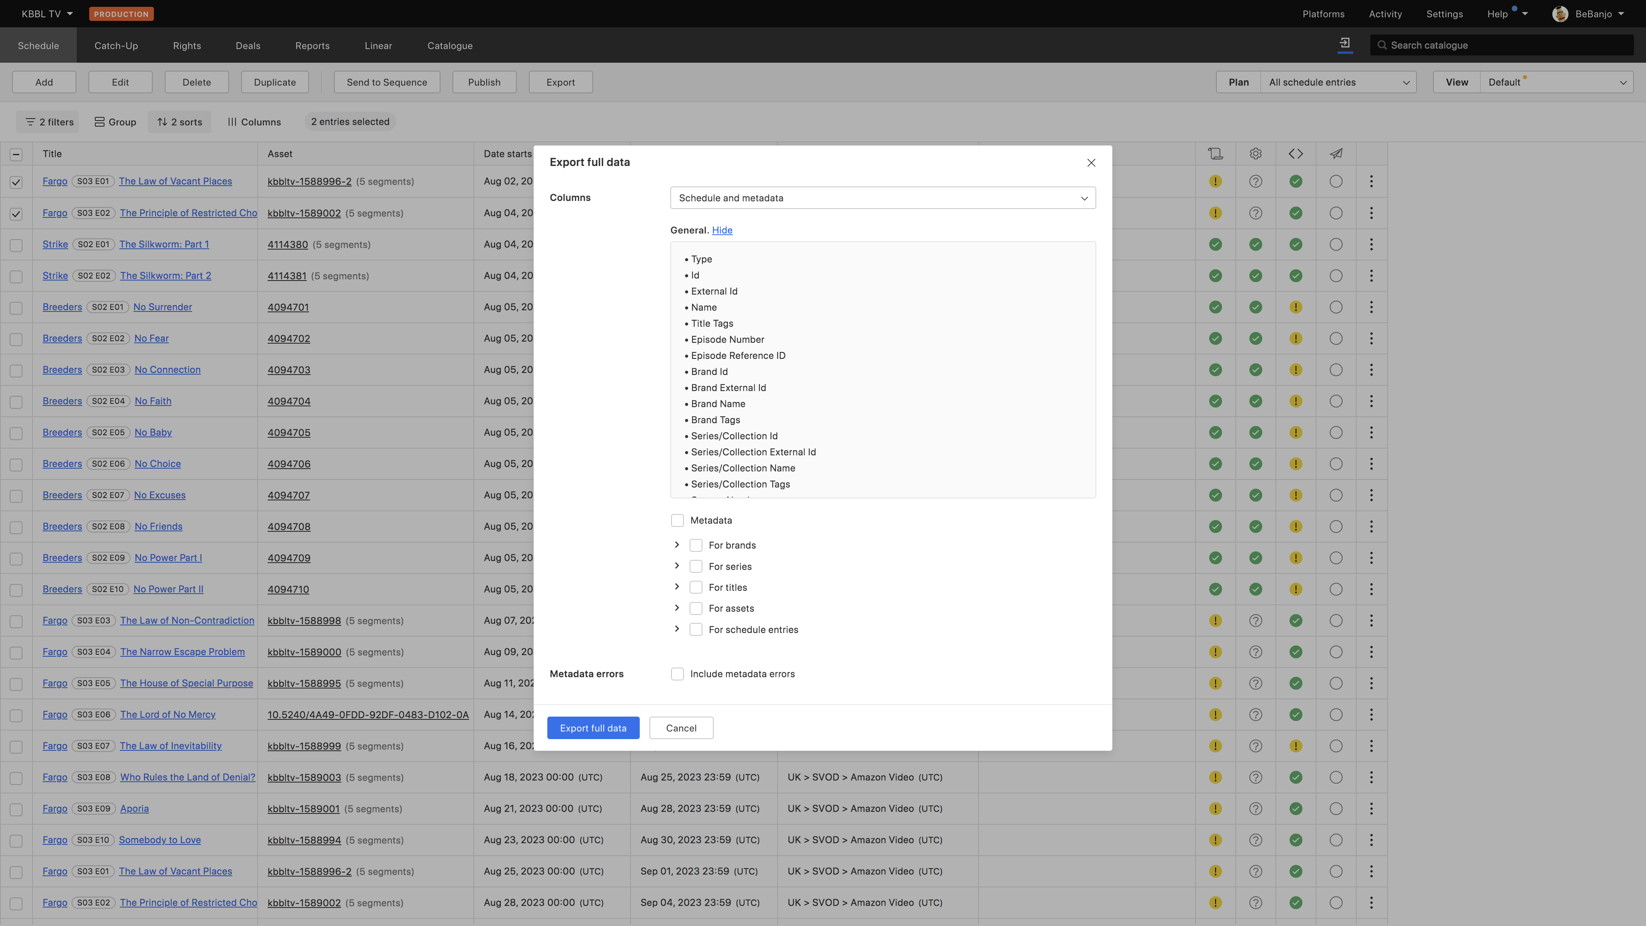This screenshot has width=1646, height=926.
Task: Switch to the Rights tab
Action: pos(186,45)
